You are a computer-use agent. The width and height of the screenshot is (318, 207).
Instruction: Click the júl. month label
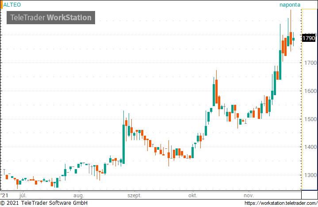(x=23, y=196)
